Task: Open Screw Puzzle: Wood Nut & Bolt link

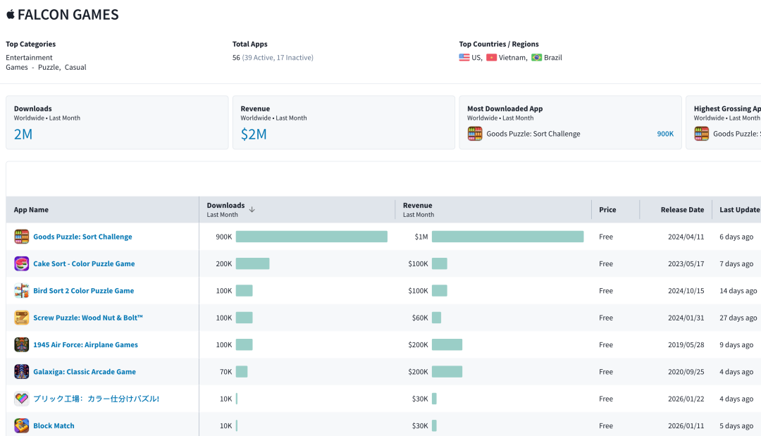Action: (88, 318)
